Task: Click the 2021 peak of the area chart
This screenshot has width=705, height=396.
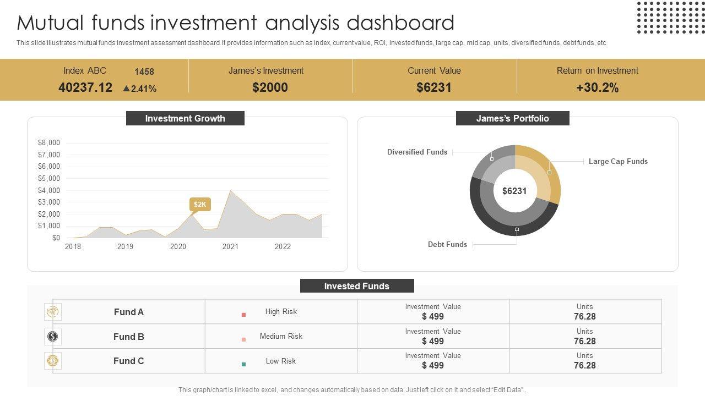Action: (x=230, y=191)
